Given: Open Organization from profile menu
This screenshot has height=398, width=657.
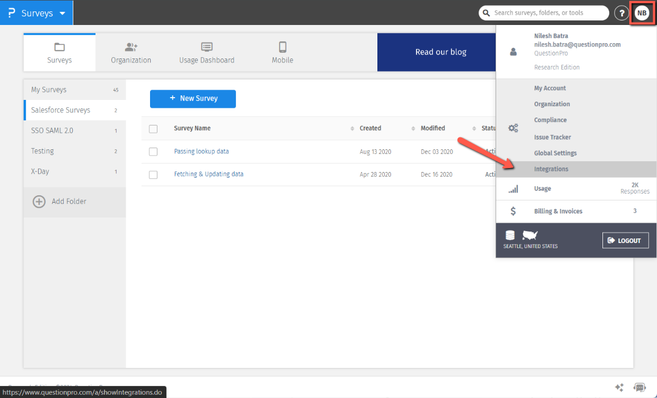Looking at the screenshot, I should 552,104.
